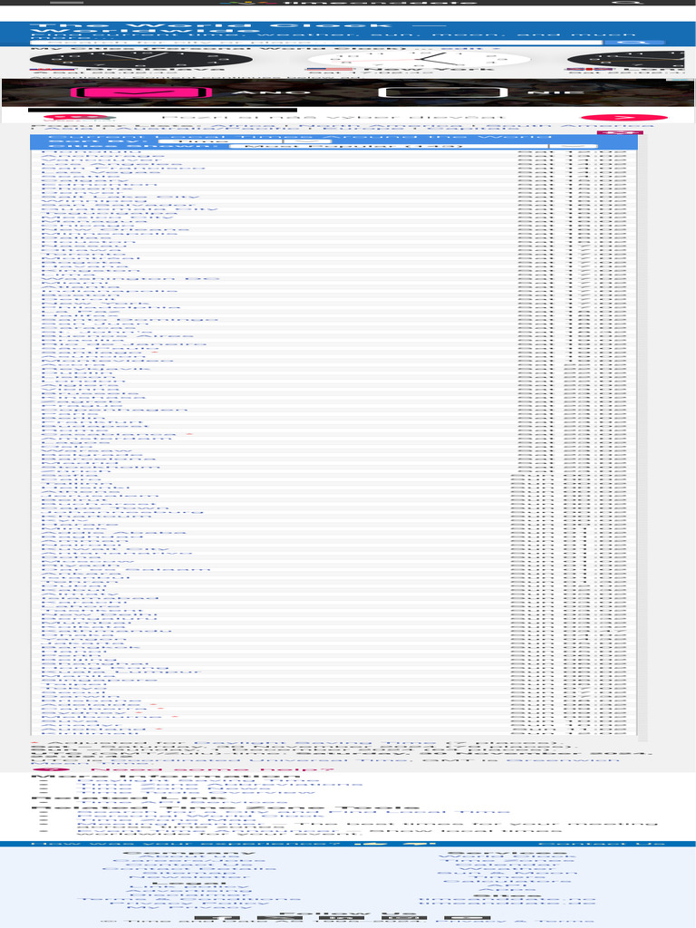Open the YouTube icon under Follow Us
696x928 pixels.
pyautogui.click(x=467, y=918)
